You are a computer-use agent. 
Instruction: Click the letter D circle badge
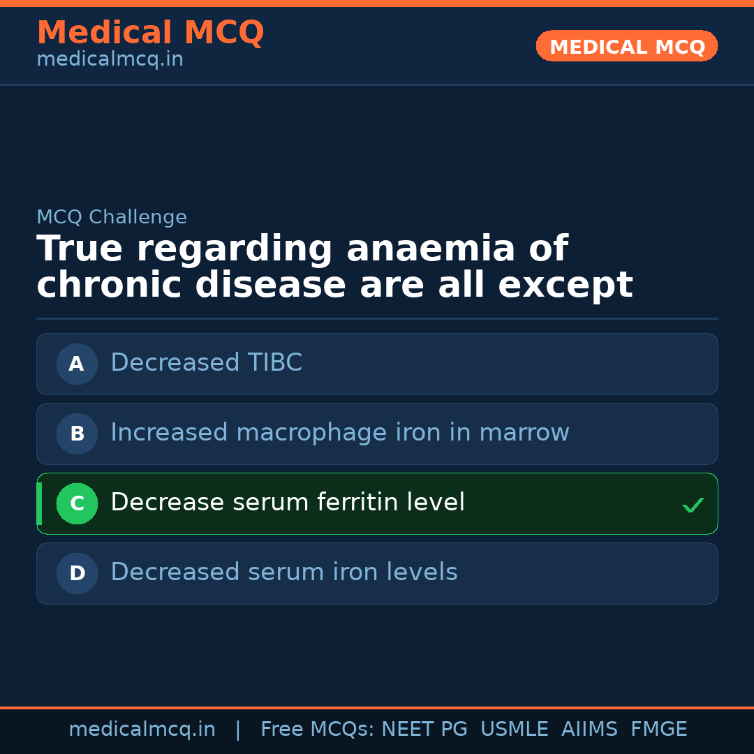pyautogui.click(x=77, y=573)
